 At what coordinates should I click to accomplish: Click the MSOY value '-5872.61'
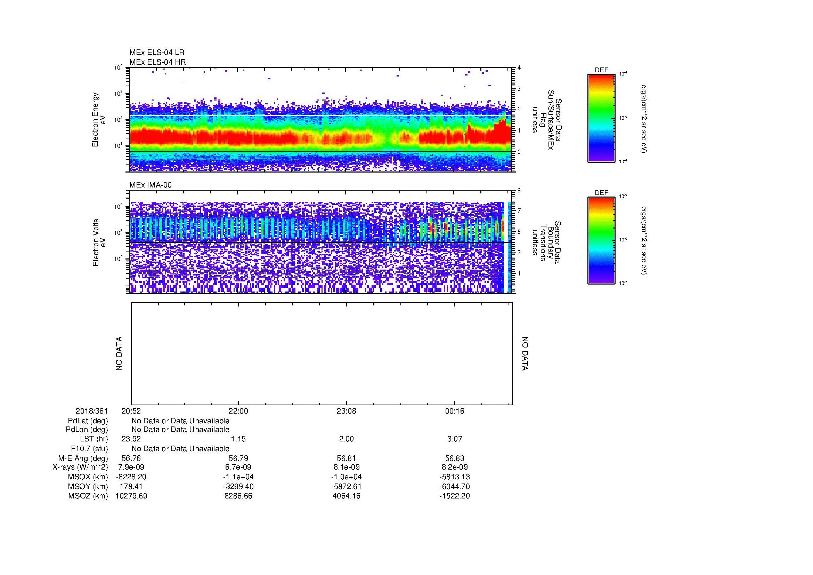(347, 487)
